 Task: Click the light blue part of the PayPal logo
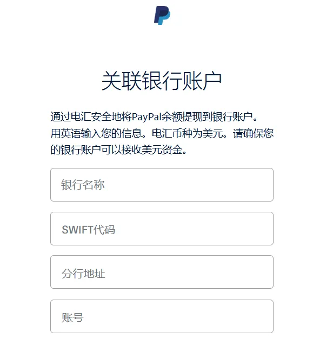click(165, 18)
